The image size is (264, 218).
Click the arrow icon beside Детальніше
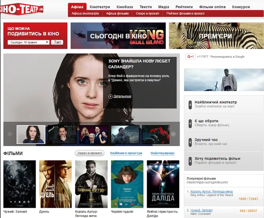coord(110,96)
